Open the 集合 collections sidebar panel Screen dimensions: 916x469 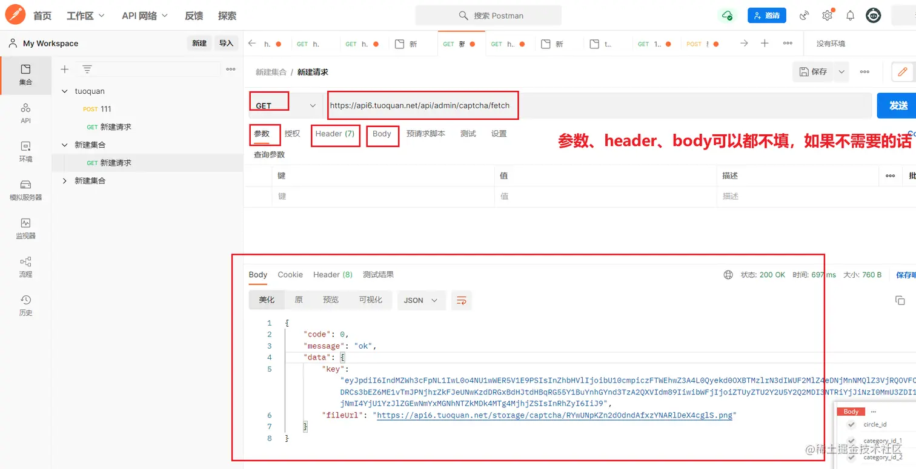25,74
